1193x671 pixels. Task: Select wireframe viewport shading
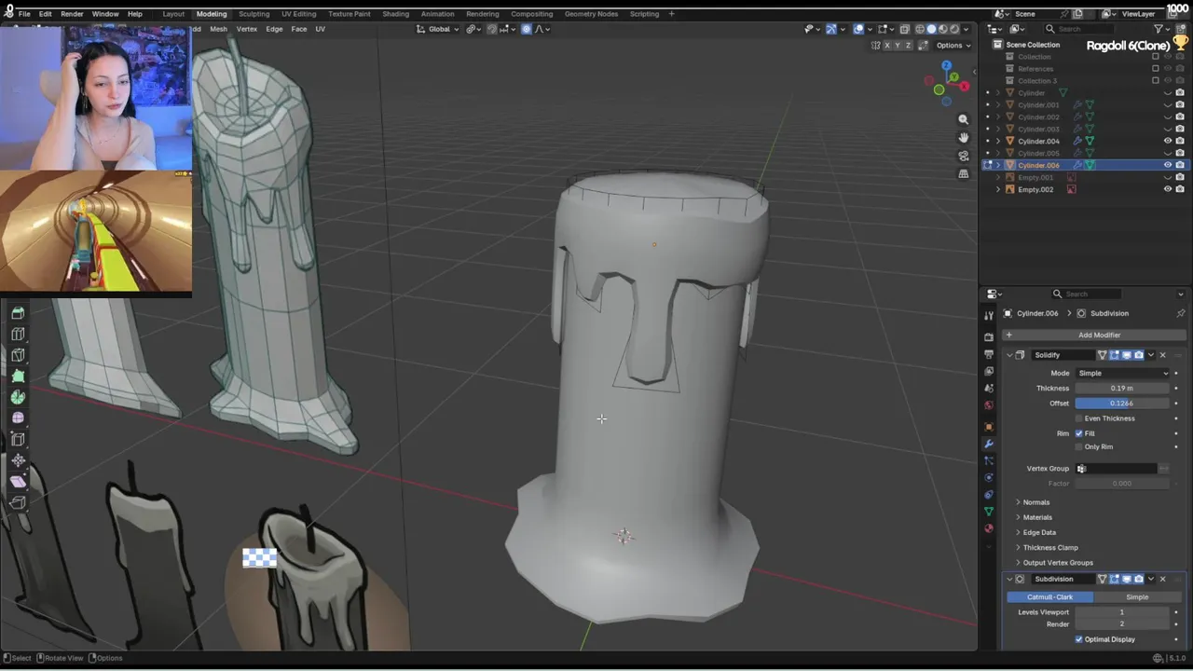coord(920,29)
